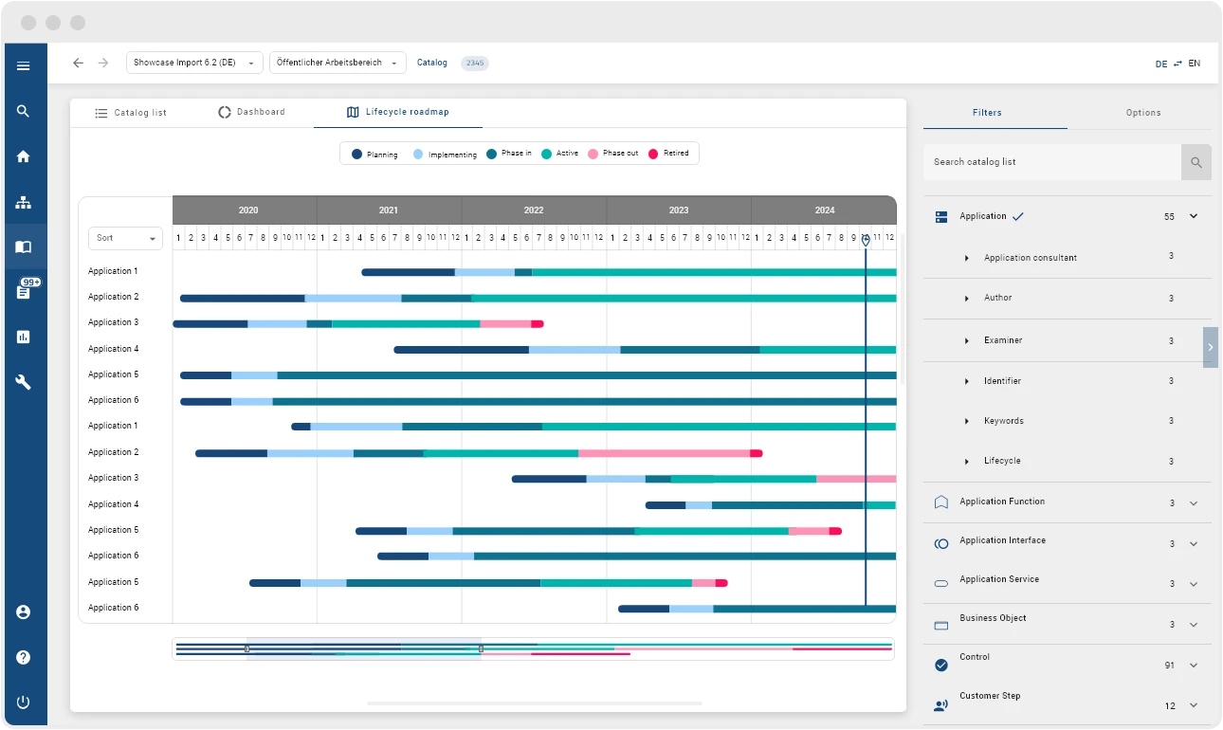1223x730 pixels.
Task: Select the Lifecycle roadmap tab
Action: click(x=398, y=112)
